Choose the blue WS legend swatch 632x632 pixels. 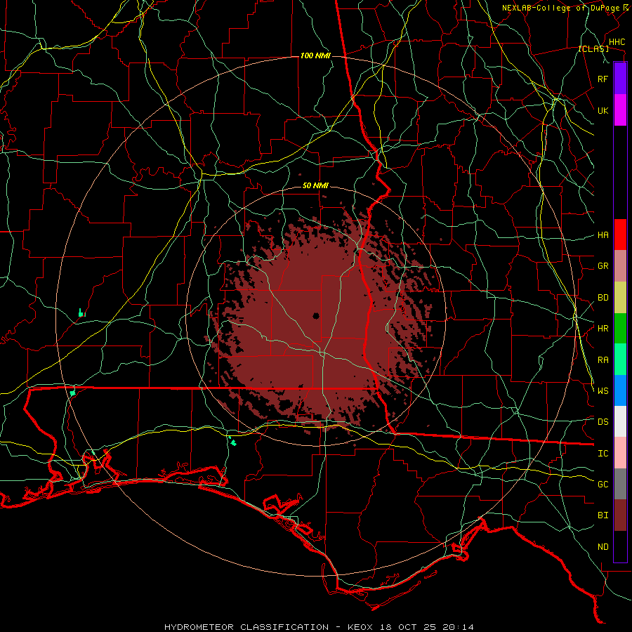[x=620, y=390]
